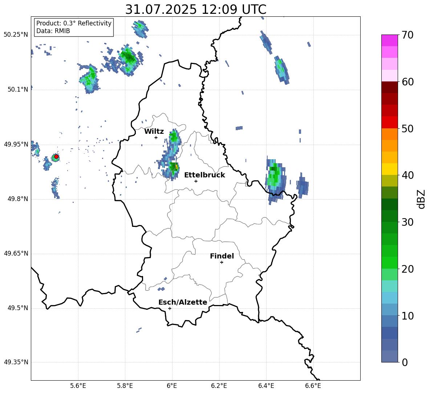Click the Findel city label
The width and height of the screenshot is (430, 393).
pyautogui.click(x=222, y=256)
